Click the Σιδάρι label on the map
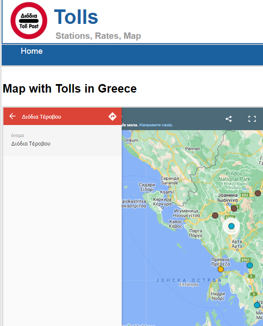The width and height of the screenshot is (263, 326). [147, 189]
